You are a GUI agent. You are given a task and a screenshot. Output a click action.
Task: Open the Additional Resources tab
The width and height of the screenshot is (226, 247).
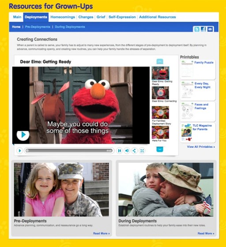[158, 17]
